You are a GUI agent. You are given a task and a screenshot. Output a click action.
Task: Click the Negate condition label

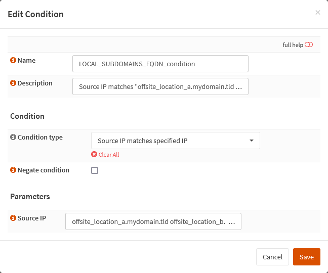(44, 170)
